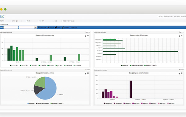Click Supprimer above Eau recyclée chart
The image size is (186, 117).
click(x=181, y=32)
